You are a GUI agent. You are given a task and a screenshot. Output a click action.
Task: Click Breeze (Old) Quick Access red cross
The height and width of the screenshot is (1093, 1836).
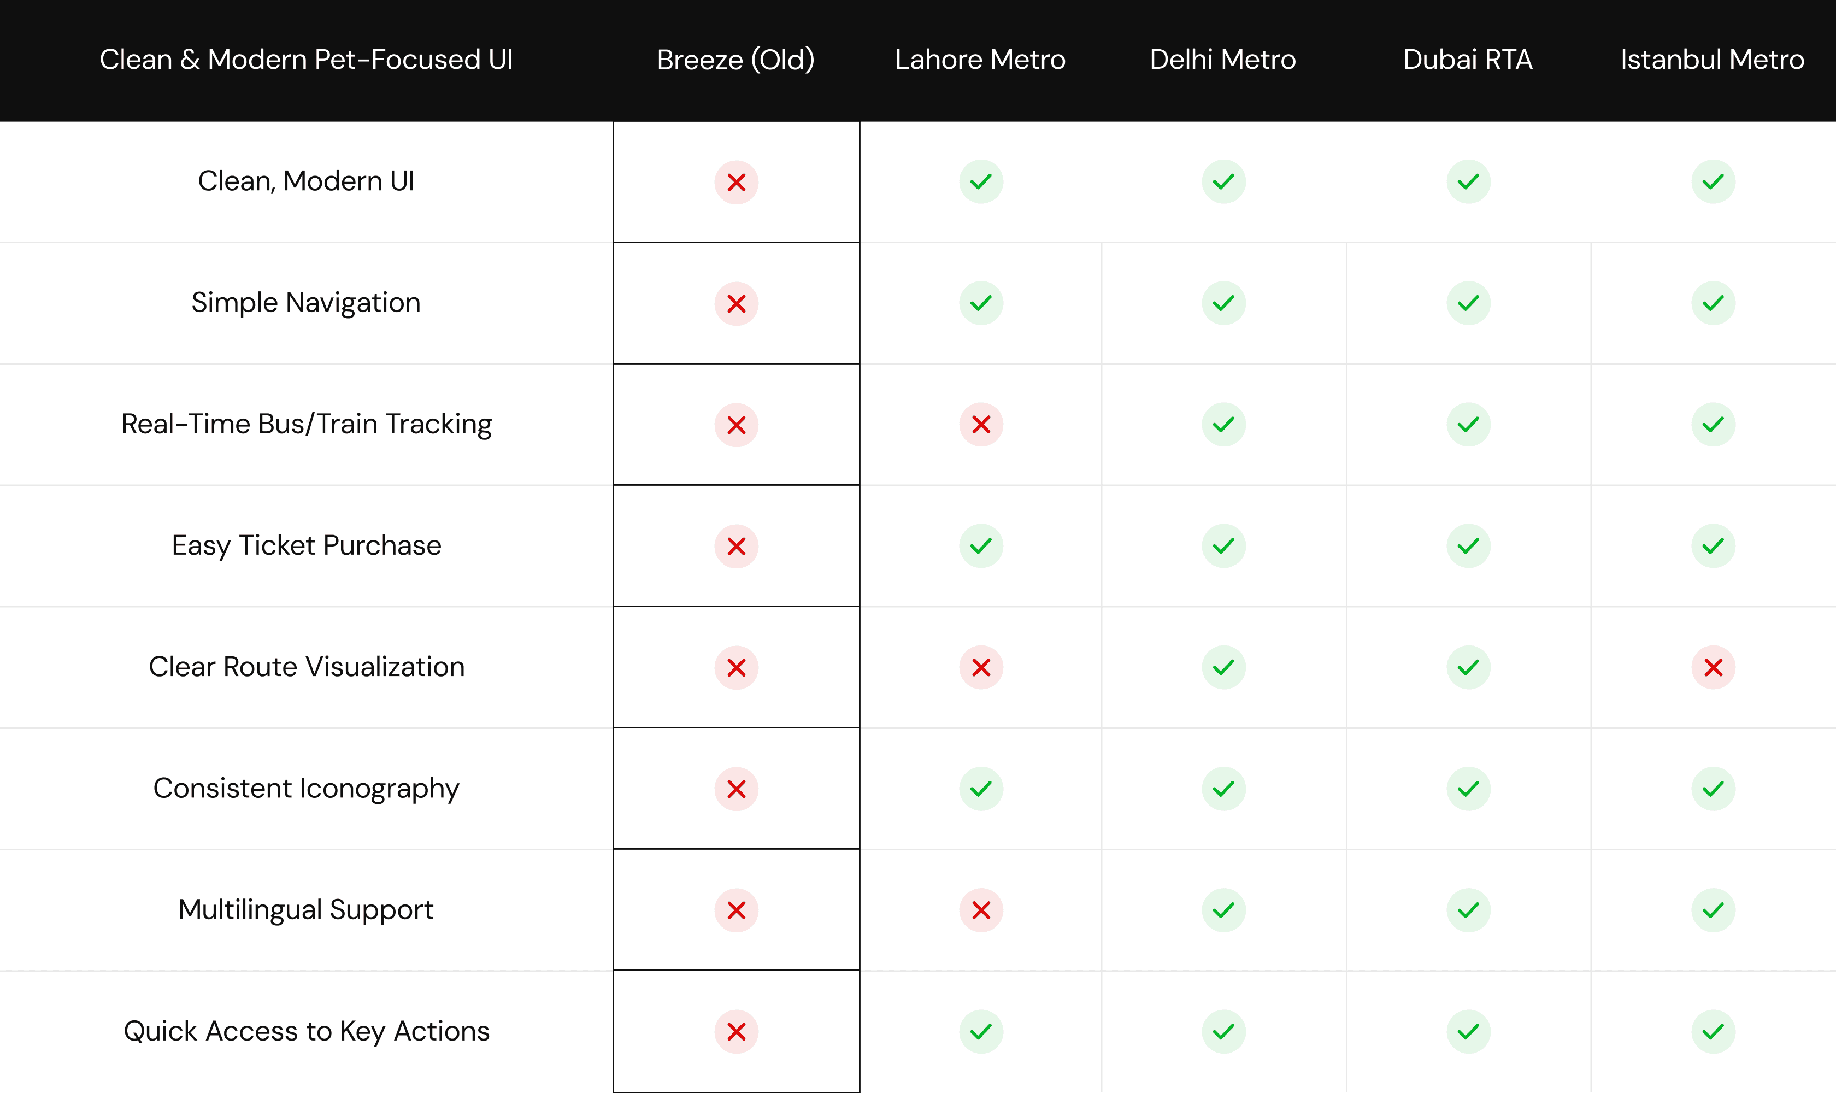pos(735,1032)
